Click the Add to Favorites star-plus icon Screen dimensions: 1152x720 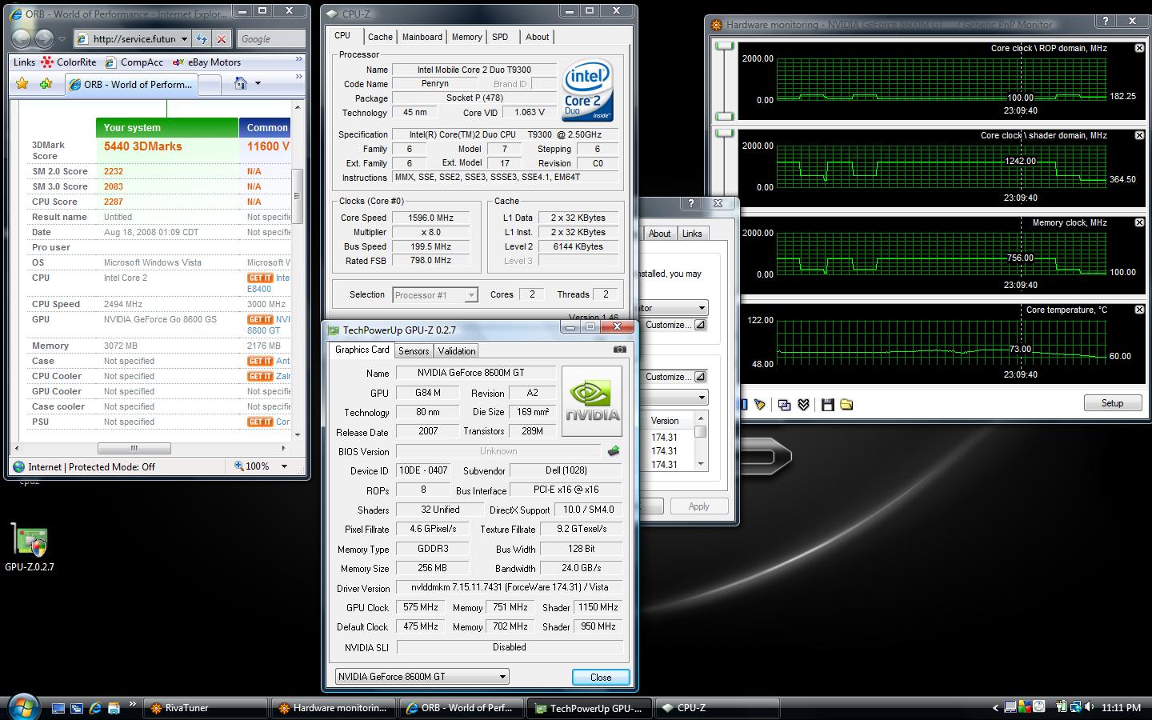[46, 83]
